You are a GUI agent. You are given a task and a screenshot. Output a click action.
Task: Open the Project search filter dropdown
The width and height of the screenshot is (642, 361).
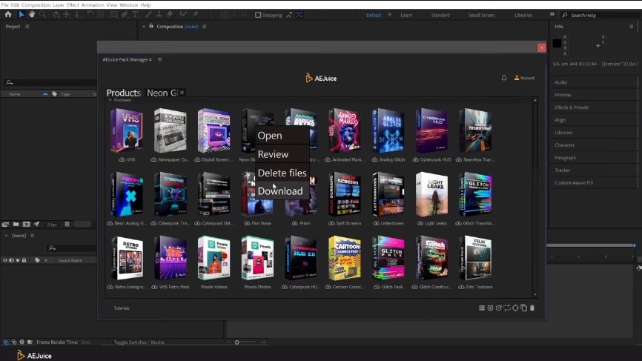pyautogui.click(x=9, y=82)
